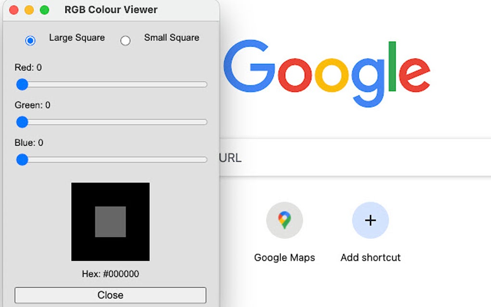Click the RGB Colour Viewer title bar
The height and width of the screenshot is (307, 491).
pos(111,9)
